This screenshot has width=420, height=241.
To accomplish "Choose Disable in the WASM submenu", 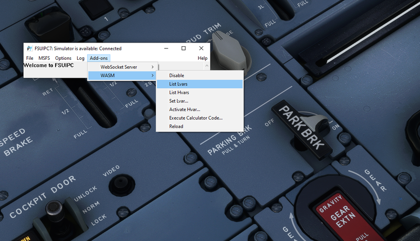I will click(x=200, y=76).
